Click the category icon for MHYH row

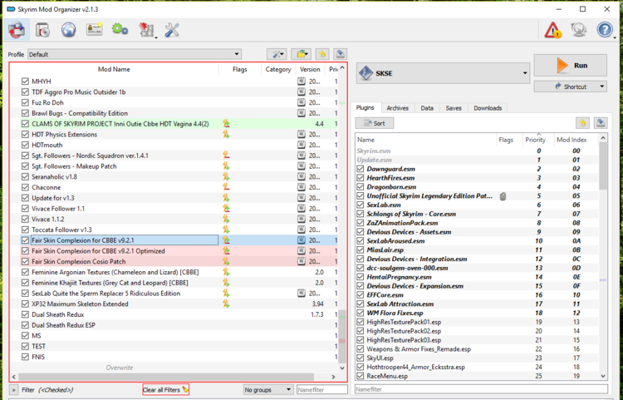[x=302, y=81]
